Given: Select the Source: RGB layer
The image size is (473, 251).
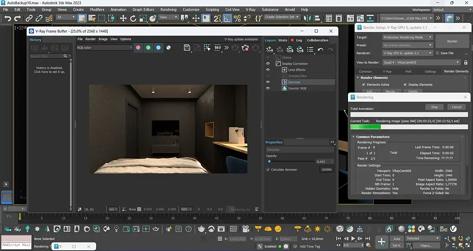Looking at the screenshot, I should pos(297,88).
